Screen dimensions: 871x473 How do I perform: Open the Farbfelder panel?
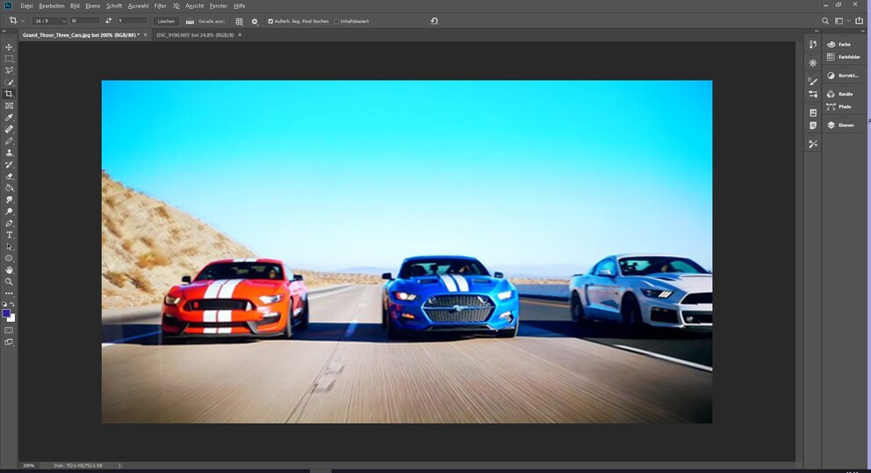click(843, 57)
